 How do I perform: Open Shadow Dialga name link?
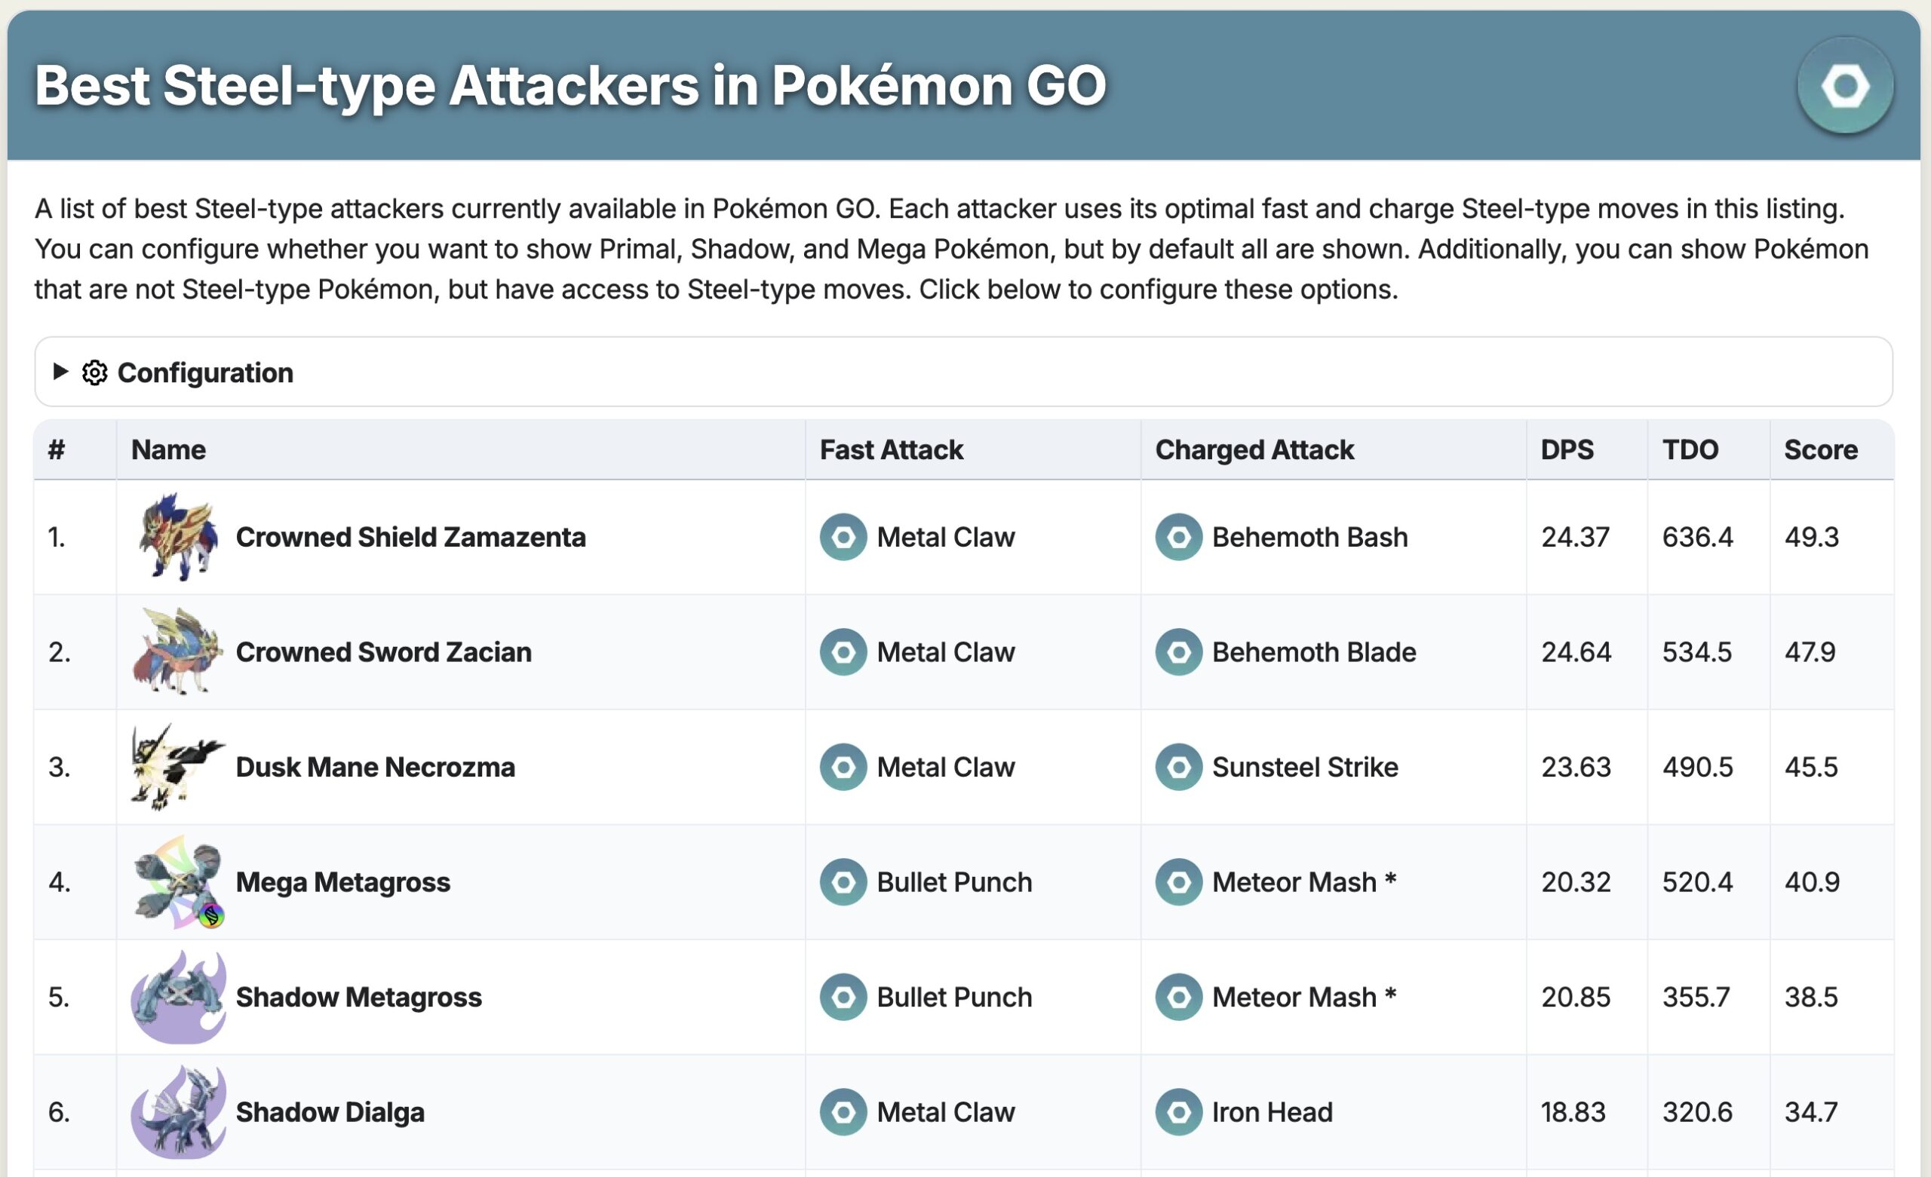pos(330,1112)
